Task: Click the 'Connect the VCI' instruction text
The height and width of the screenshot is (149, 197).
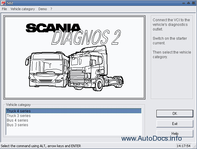Action: pos(171,25)
